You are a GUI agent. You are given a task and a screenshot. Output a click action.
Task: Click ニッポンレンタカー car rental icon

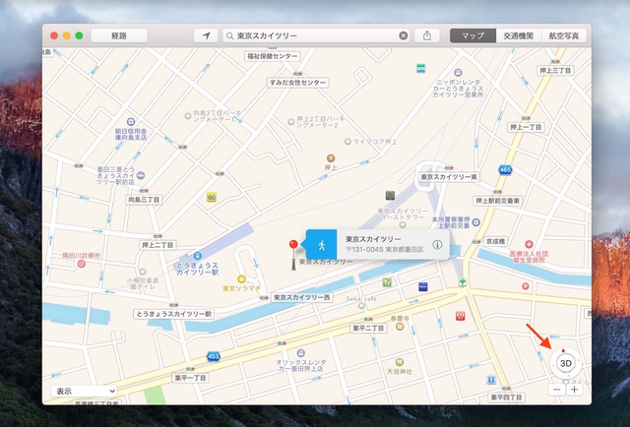point(458,73)
